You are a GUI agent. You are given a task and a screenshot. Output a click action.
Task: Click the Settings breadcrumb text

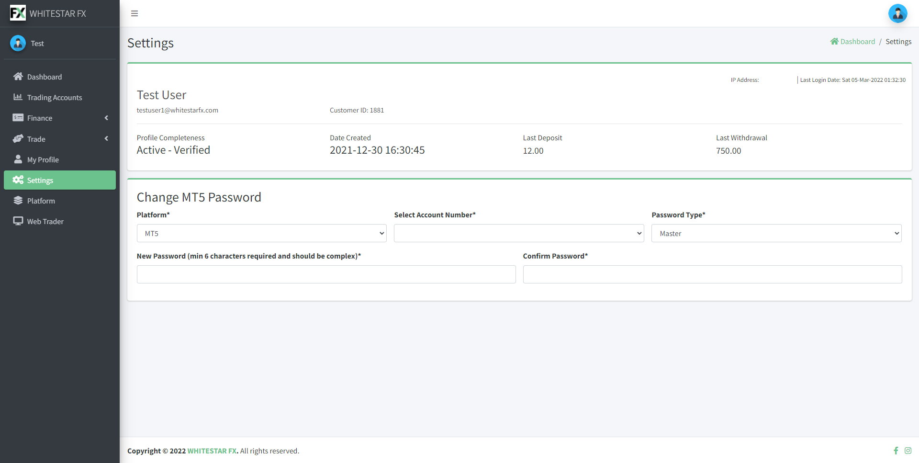[898, 42]
